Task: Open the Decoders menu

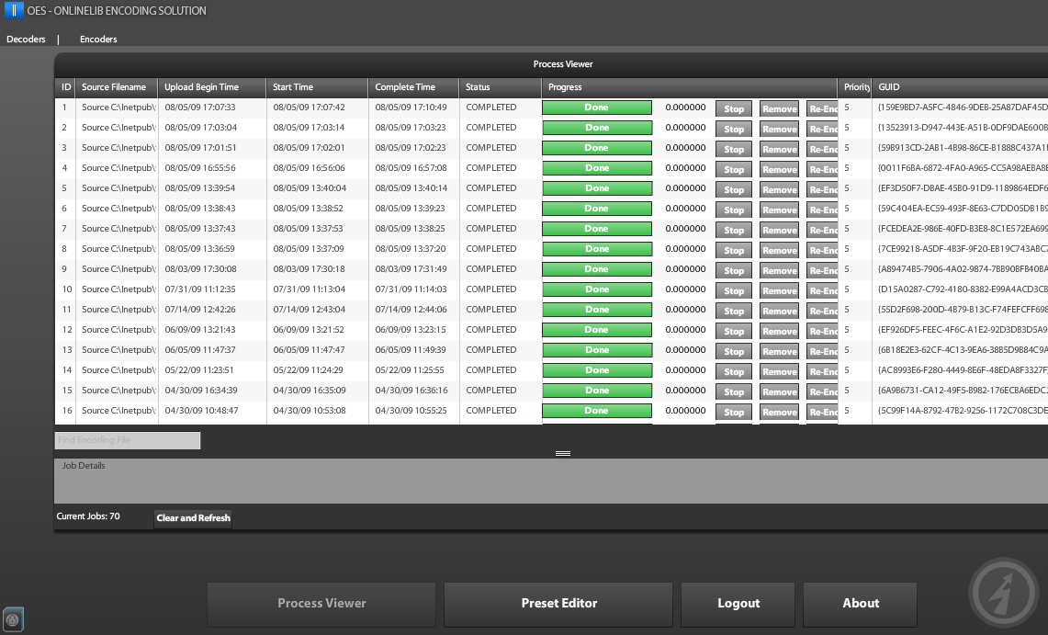Action: [x=26, y=40]
